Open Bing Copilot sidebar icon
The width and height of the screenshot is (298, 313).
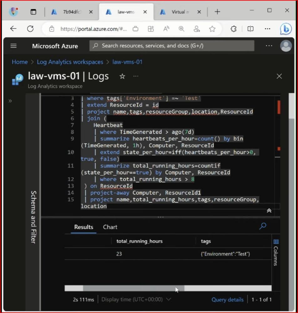(286, 29)
